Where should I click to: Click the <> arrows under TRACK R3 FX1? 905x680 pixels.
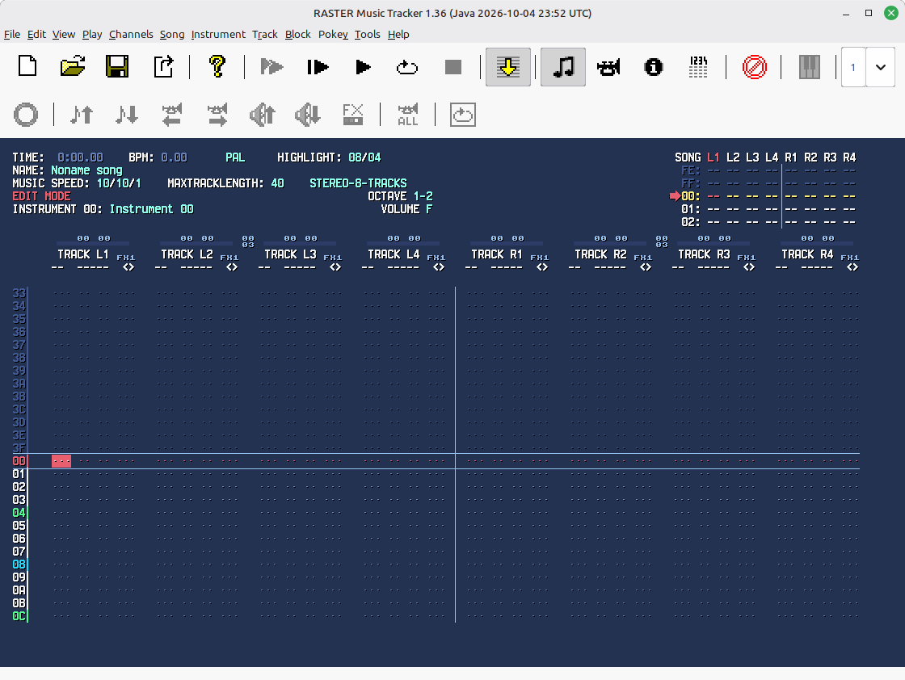pos(748,267)
